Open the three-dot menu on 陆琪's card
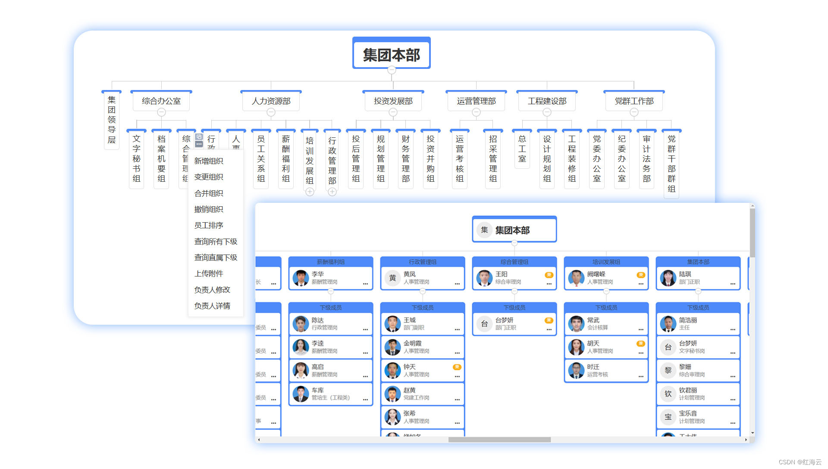Image resolution: width=828 pixels, height=469 pixels. [x=733, y=284]
